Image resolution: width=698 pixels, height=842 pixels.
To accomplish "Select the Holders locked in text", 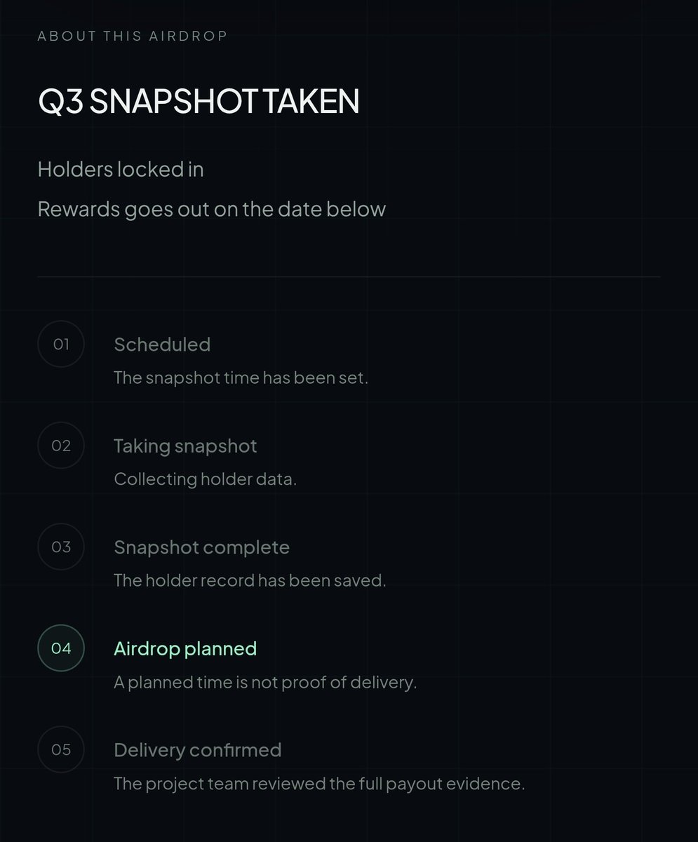I will coord(121,170).
